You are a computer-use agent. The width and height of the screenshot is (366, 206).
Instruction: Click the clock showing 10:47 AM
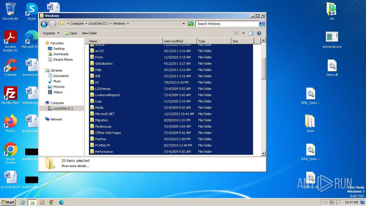coord(351,202)
